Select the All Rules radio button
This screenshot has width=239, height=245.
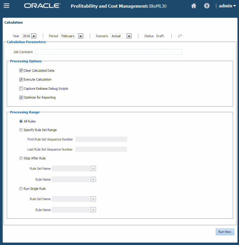click(x=21, y=121)
